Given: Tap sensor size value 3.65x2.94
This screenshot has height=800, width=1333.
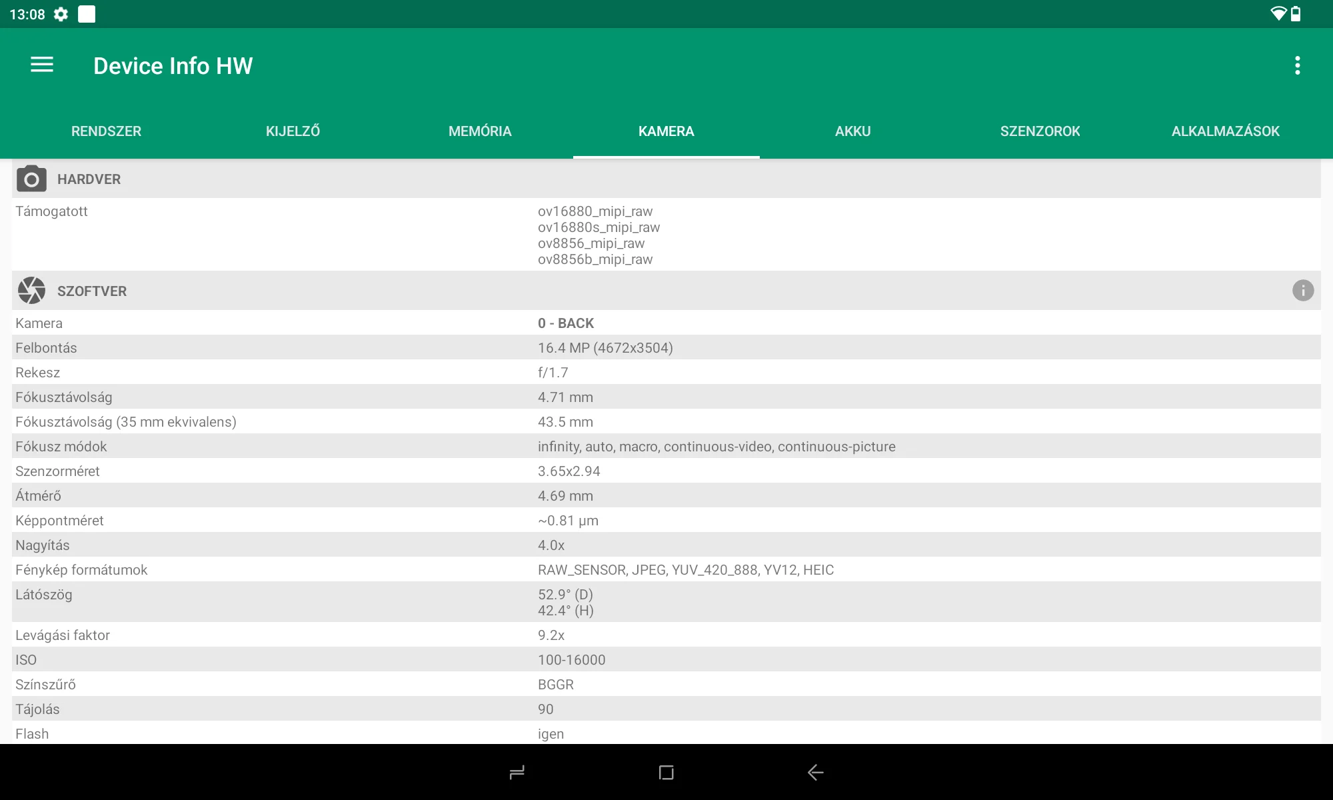Looking at the screenshot, I should 569,471.
